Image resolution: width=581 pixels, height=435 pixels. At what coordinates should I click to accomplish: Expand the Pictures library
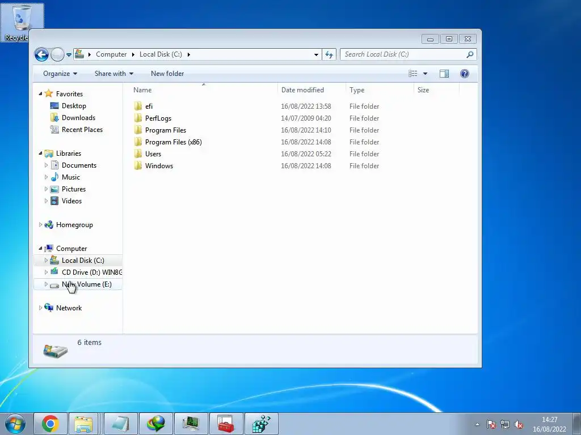click(x=46, y=189)
